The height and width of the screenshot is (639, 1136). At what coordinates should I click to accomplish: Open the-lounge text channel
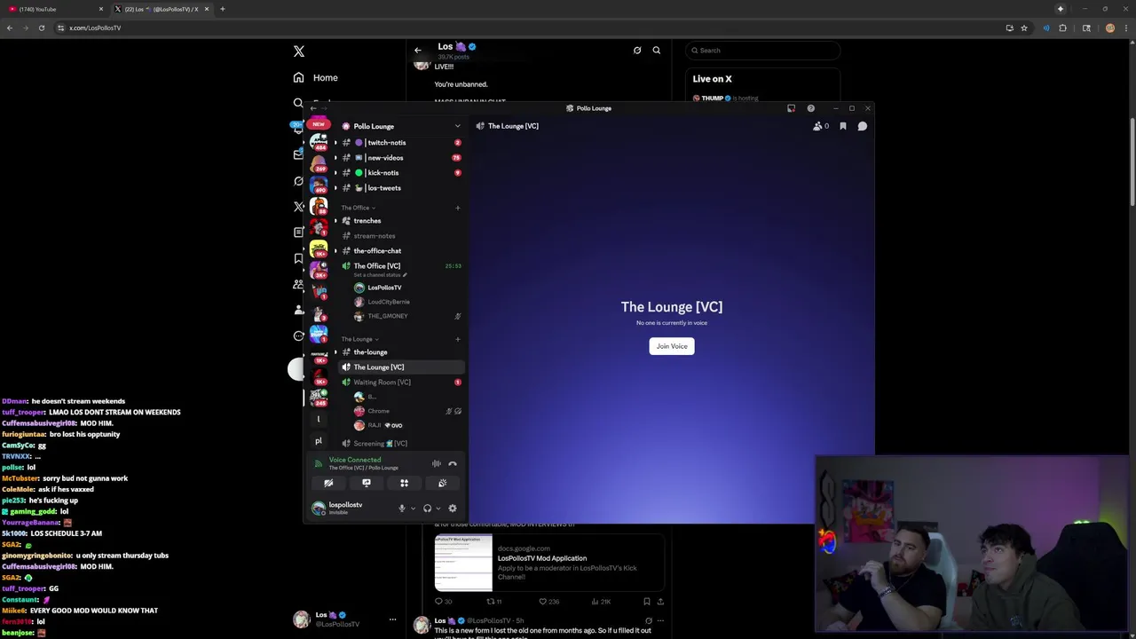pos(401,352)
